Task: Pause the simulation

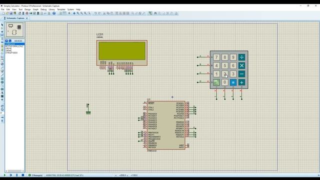Action: point(16,175)
